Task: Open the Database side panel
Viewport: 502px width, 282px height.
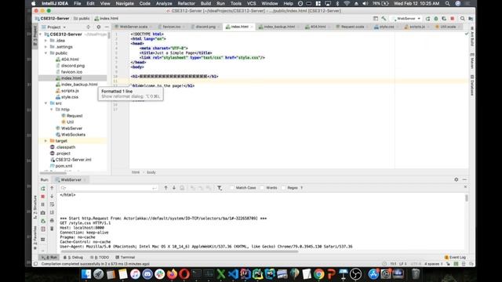Action: tap(472, 85)
